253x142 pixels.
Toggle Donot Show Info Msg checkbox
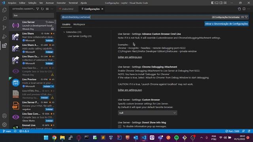tap(119, 127)
